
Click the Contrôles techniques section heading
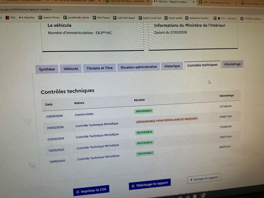[68, 91]
